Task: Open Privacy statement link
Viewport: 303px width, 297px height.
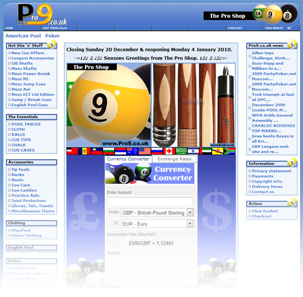Action: point(271,171)
